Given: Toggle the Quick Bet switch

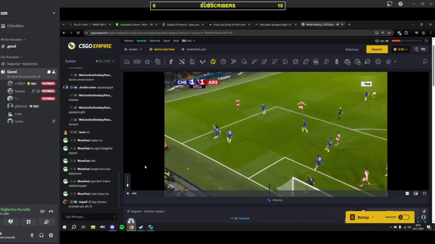Looking at the screenshot, I should click(x=403, y=217).
